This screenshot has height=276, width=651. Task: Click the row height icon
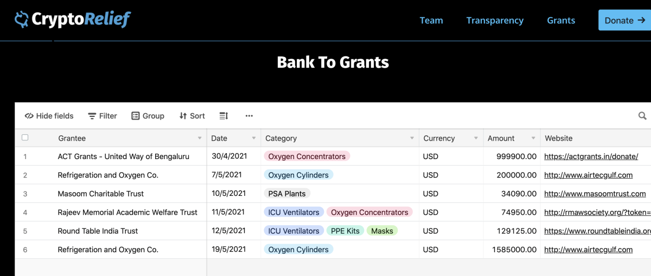tap(224, 116)
